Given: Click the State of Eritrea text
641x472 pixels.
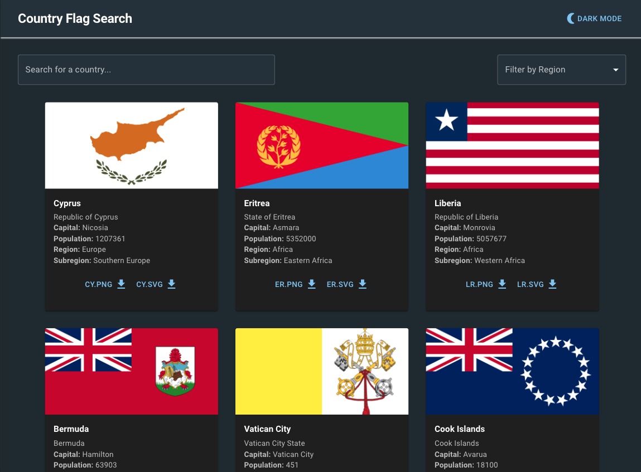Looking at the screenshot, I should pyautogui.click(x=269, y=217).
